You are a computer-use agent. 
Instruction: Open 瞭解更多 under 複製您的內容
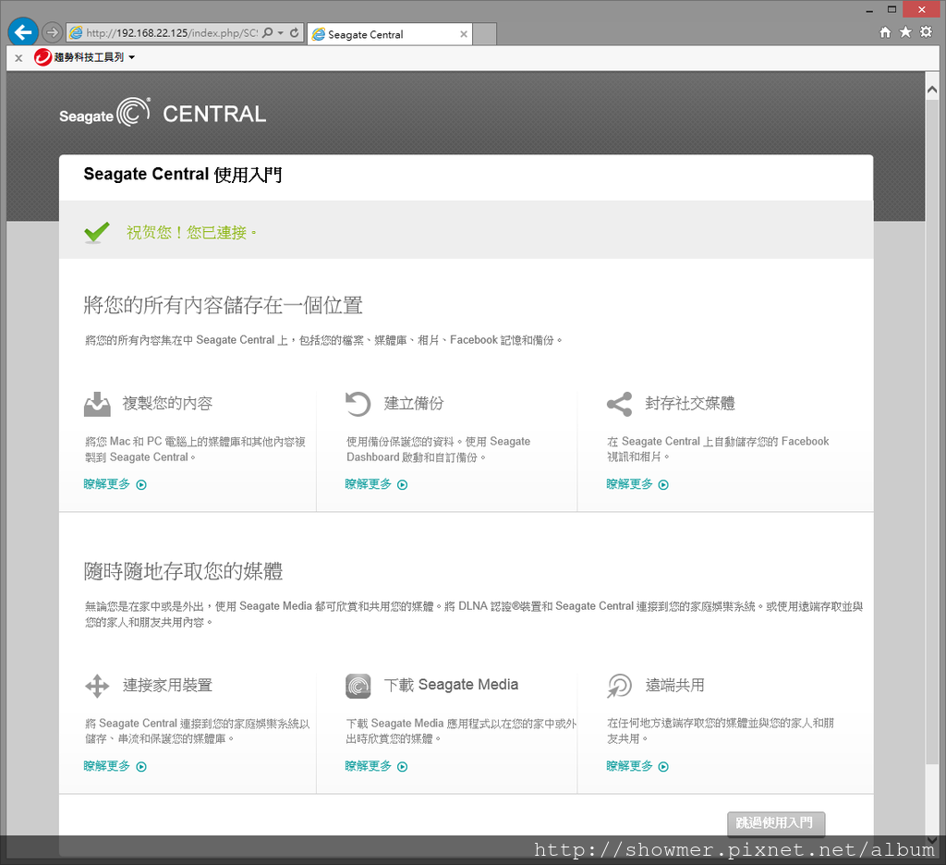point(115,484)
